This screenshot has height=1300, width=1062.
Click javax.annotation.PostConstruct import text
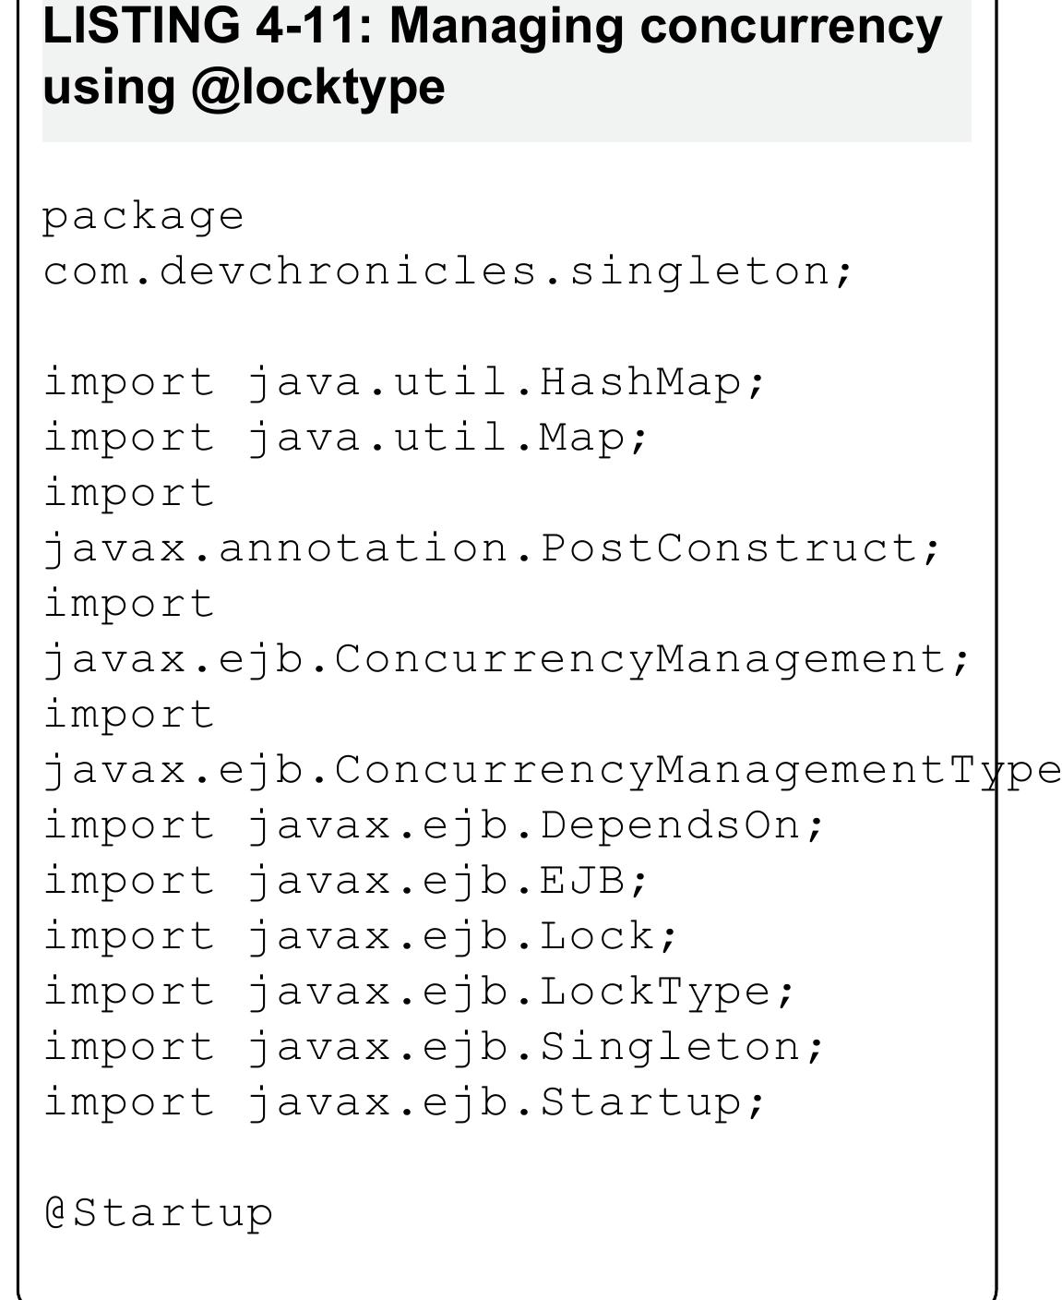(493, 548)
